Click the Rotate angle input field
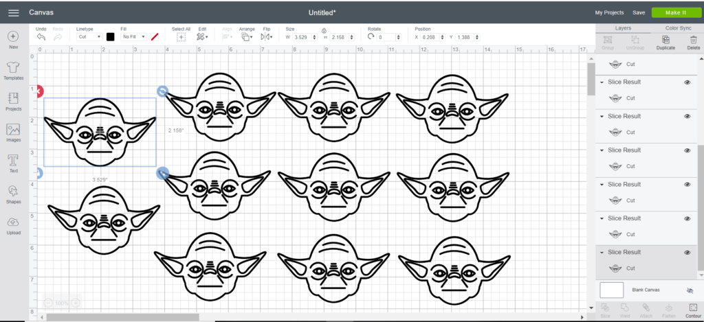The width and height of the screenshot is (704, 322). click(x=386, y=37)
